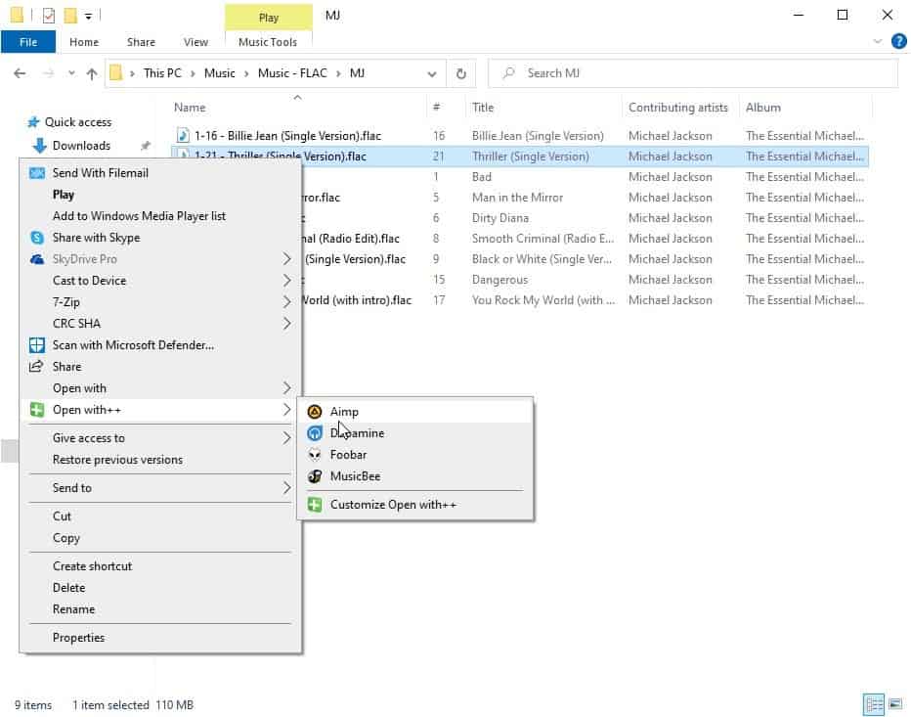
Task: Click the Customize Open with++ icon
Action: point(315,504)
